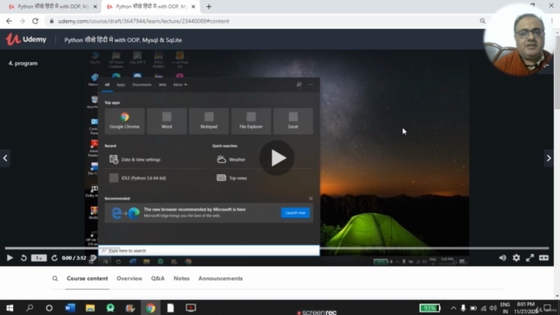Open the system volume tray icon
Image resolution: width=560 pixels, height=315 pixels.
tap(493, 308)
